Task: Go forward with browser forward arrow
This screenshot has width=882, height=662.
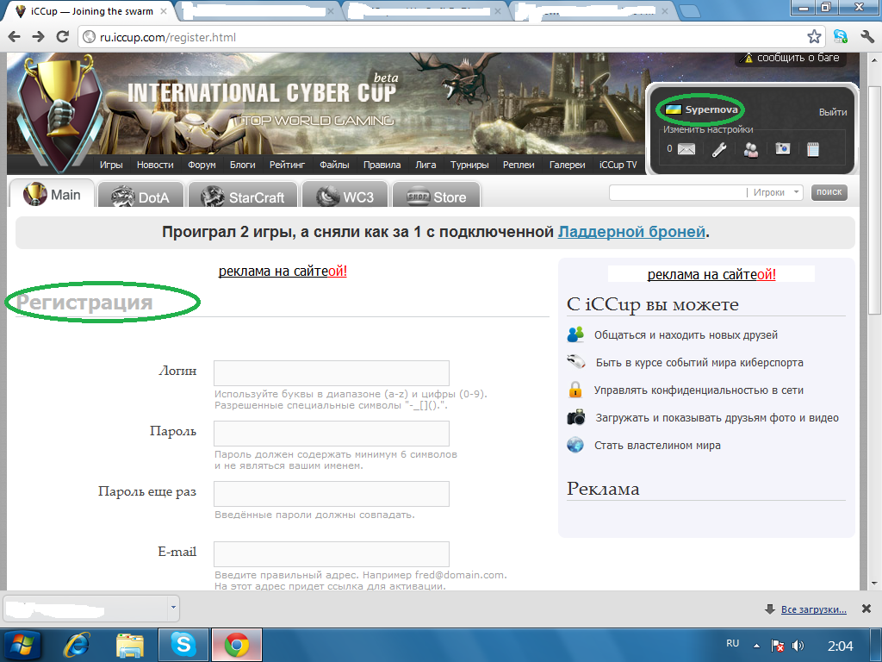Action: click(x=38, y=37)
